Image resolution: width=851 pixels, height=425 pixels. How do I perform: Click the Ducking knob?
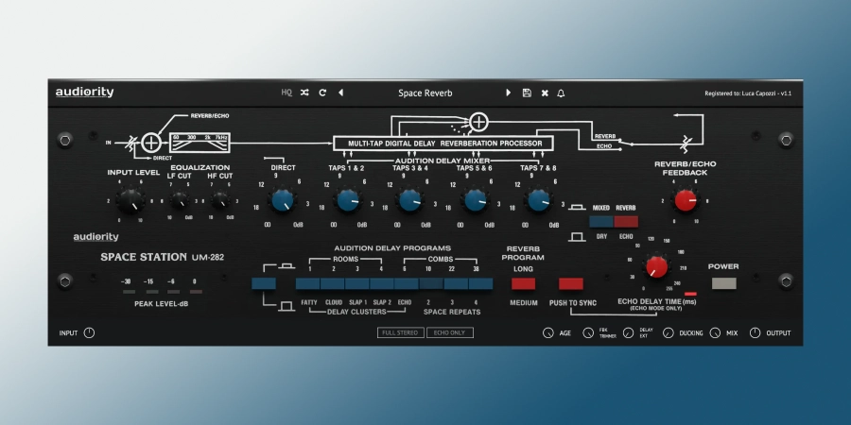click(x=669, y=332)
